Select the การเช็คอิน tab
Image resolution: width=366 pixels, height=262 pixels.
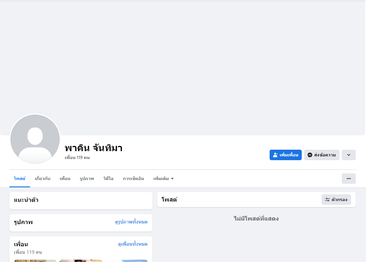pos(133,179)
